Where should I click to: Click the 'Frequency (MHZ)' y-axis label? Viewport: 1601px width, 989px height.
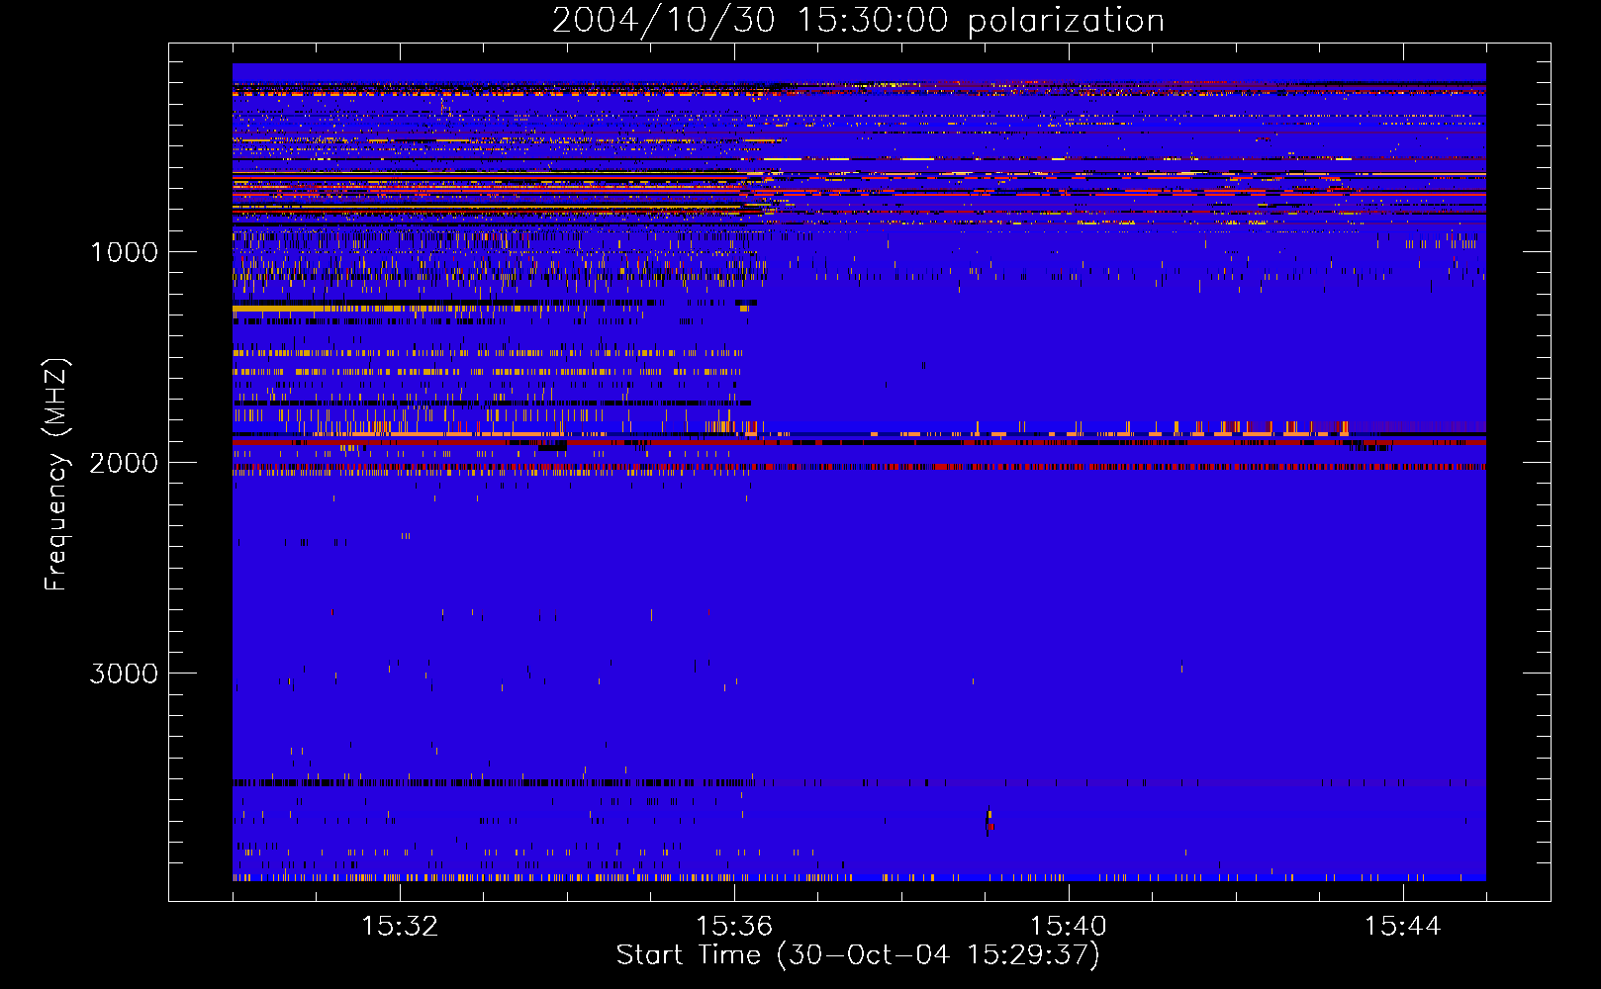[x=56, y=475]
